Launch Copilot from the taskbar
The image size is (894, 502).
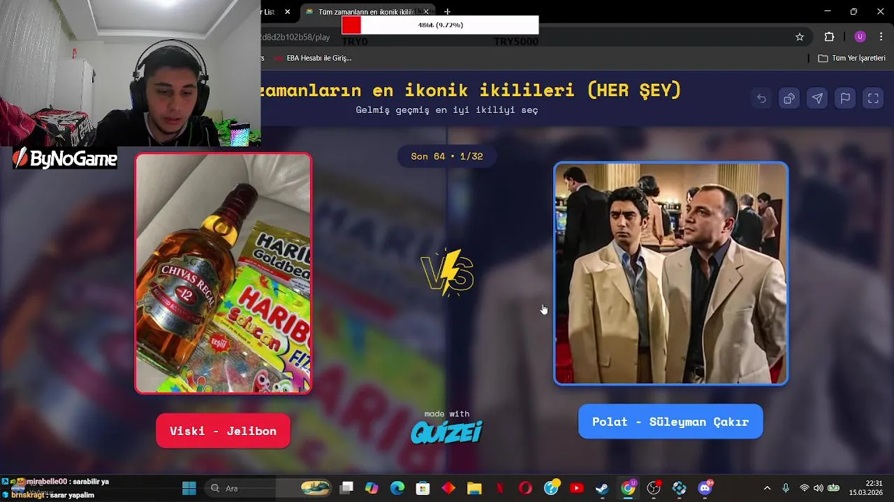[x=372, y=488]
